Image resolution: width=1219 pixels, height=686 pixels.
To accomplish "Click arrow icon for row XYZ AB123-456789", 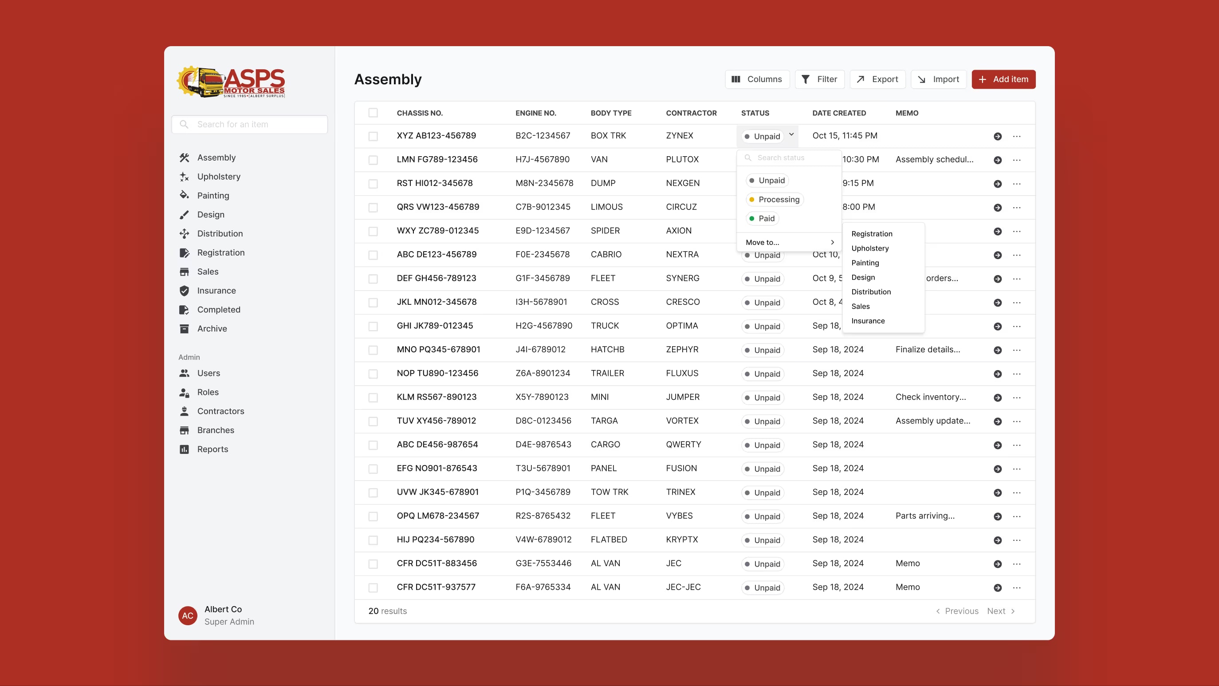I will coord(998,136).
